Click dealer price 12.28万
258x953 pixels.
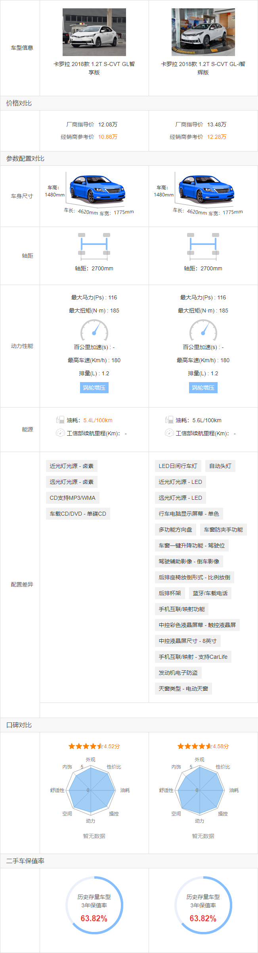[x=217, y=137]
